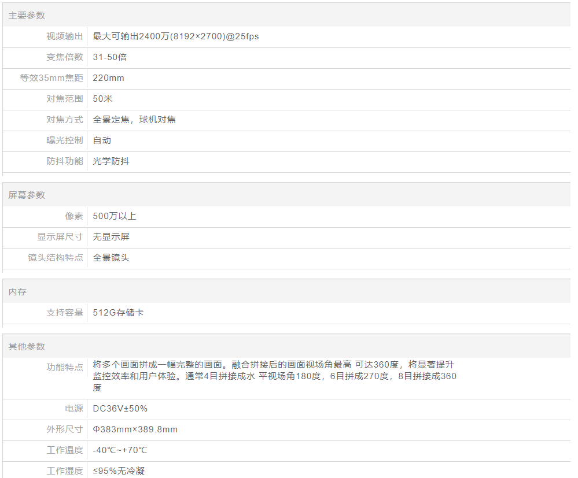Click the 无显示屏 value text

pos(111,237)
